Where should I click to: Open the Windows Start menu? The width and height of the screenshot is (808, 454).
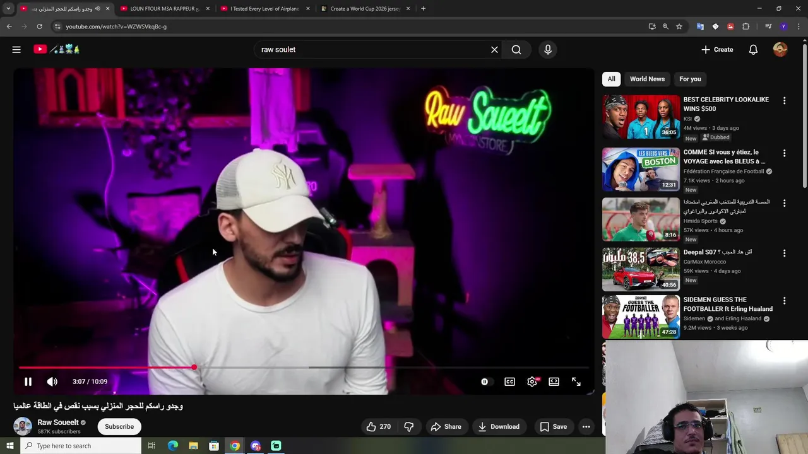9,446
